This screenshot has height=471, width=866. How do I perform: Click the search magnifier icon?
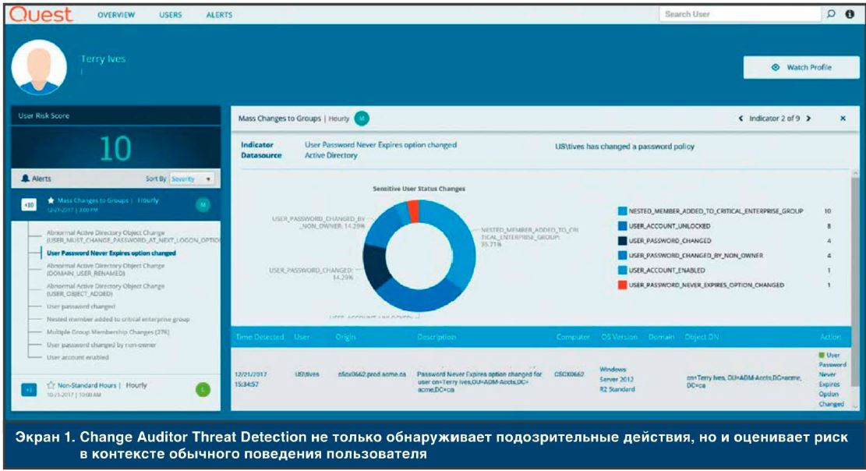pos(831,14)
